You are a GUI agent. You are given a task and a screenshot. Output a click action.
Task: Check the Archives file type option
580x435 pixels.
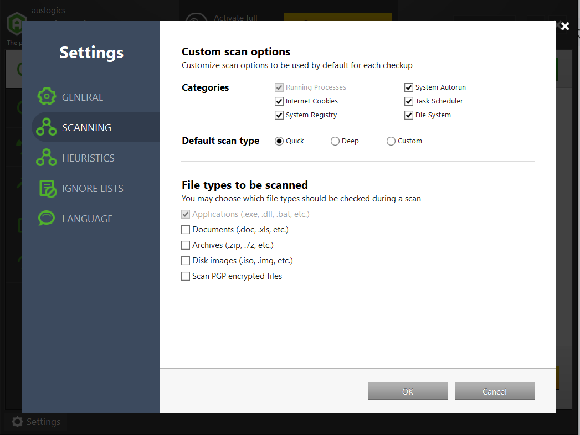point(186,245)
